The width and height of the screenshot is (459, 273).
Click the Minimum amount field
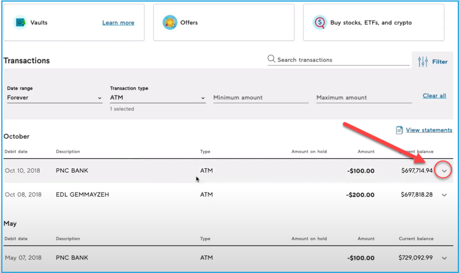[261, 98]
